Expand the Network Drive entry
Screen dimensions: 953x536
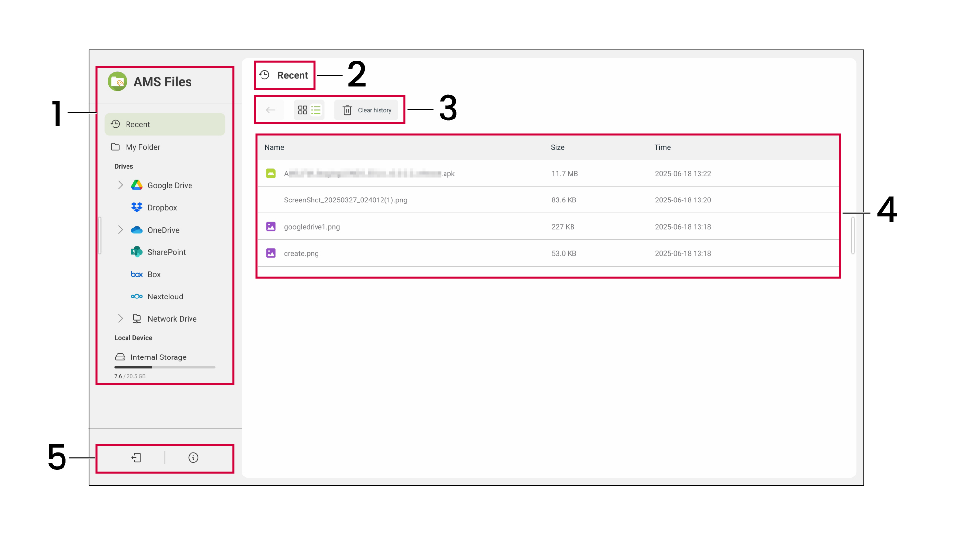120,318
